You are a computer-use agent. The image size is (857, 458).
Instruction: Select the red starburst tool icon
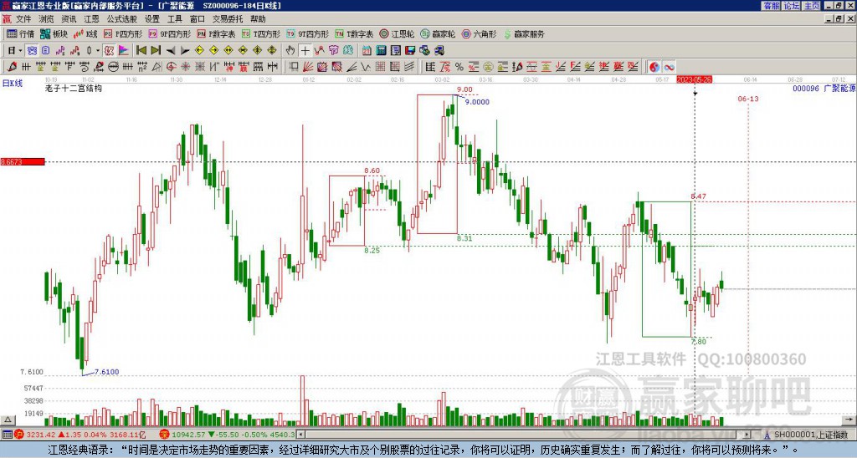coord(185,67)
